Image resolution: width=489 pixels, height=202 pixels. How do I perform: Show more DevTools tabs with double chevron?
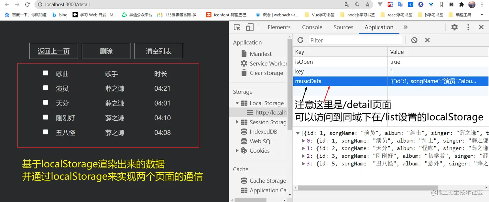click(406, 27)
